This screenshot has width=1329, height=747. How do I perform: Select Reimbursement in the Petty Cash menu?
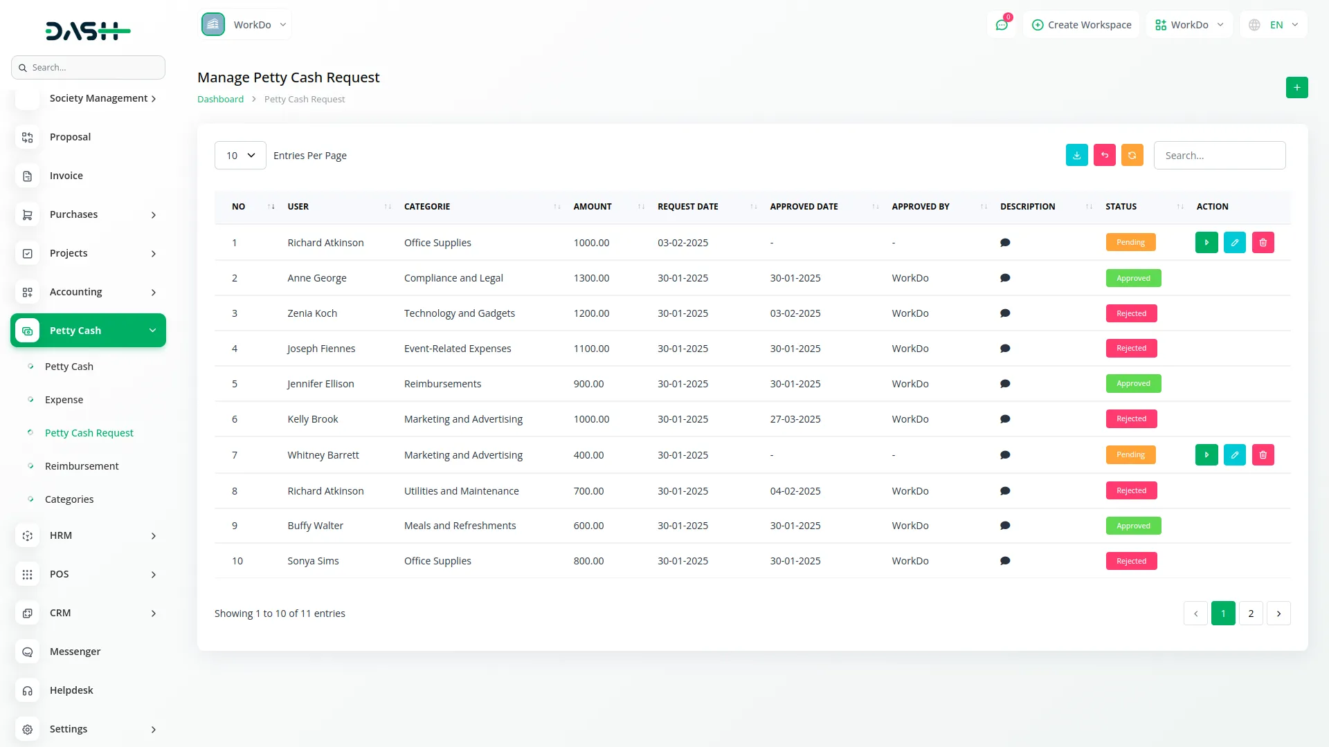pyautogui.click(x=81, y=465)
